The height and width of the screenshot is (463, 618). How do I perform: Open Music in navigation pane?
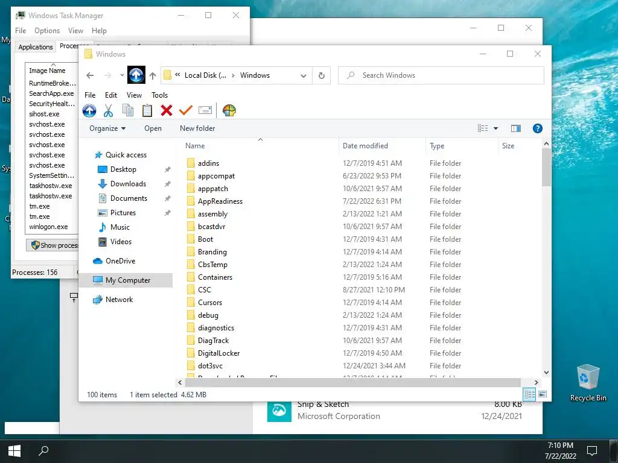tap(120, 227)
